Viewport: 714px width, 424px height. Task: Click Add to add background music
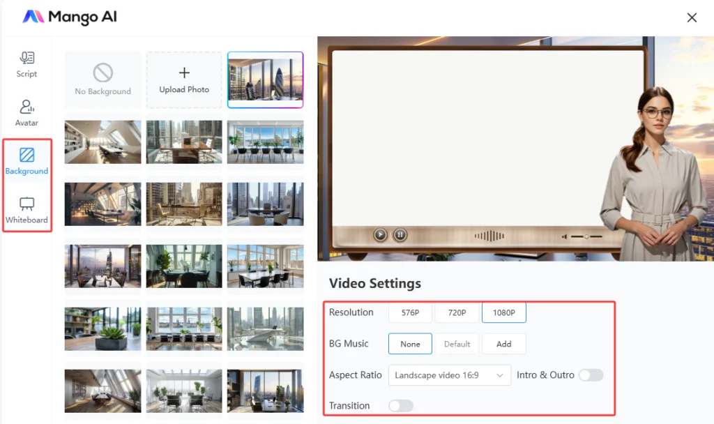pyautogui.click(x=503, y=344)
